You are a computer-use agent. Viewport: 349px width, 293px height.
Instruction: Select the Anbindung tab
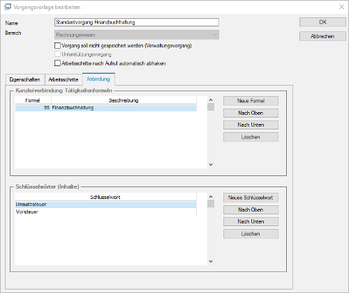98,79
